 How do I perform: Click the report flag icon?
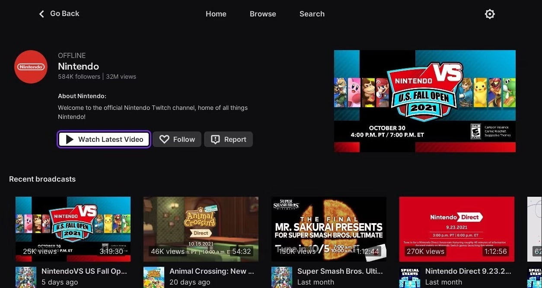pos(215,139)
